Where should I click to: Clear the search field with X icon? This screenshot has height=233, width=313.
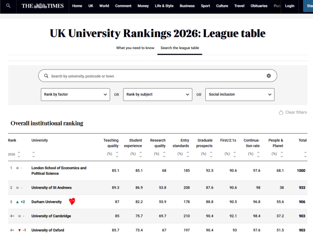268,76
